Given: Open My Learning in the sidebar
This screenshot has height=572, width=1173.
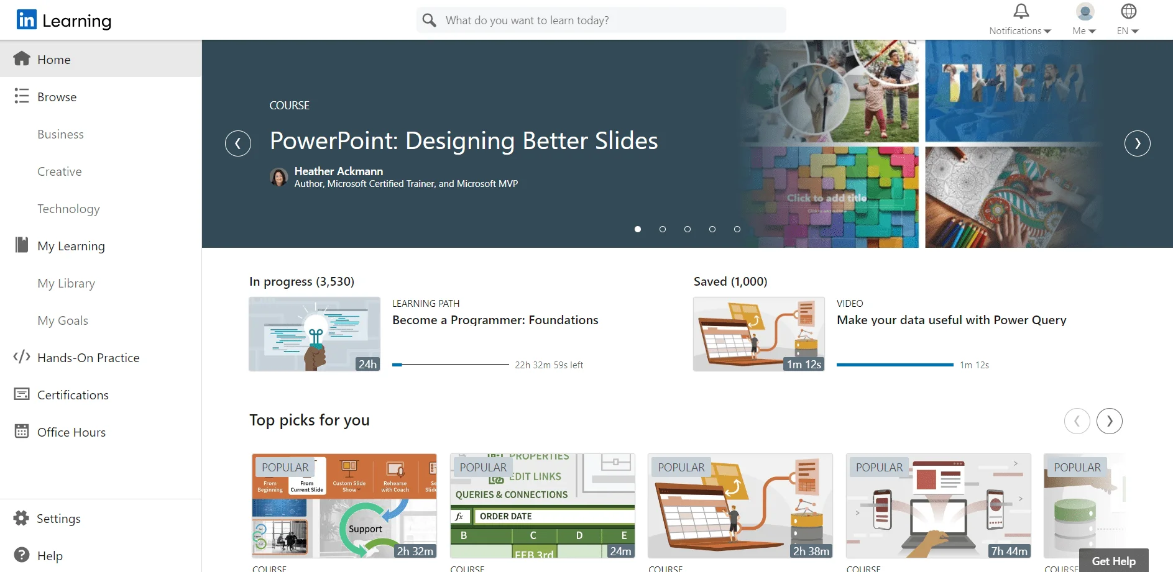Looking at the screenshot, I should 101,245.
